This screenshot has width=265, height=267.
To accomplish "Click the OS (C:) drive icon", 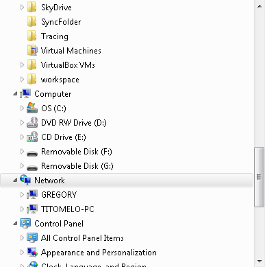I will pos(32,108).
